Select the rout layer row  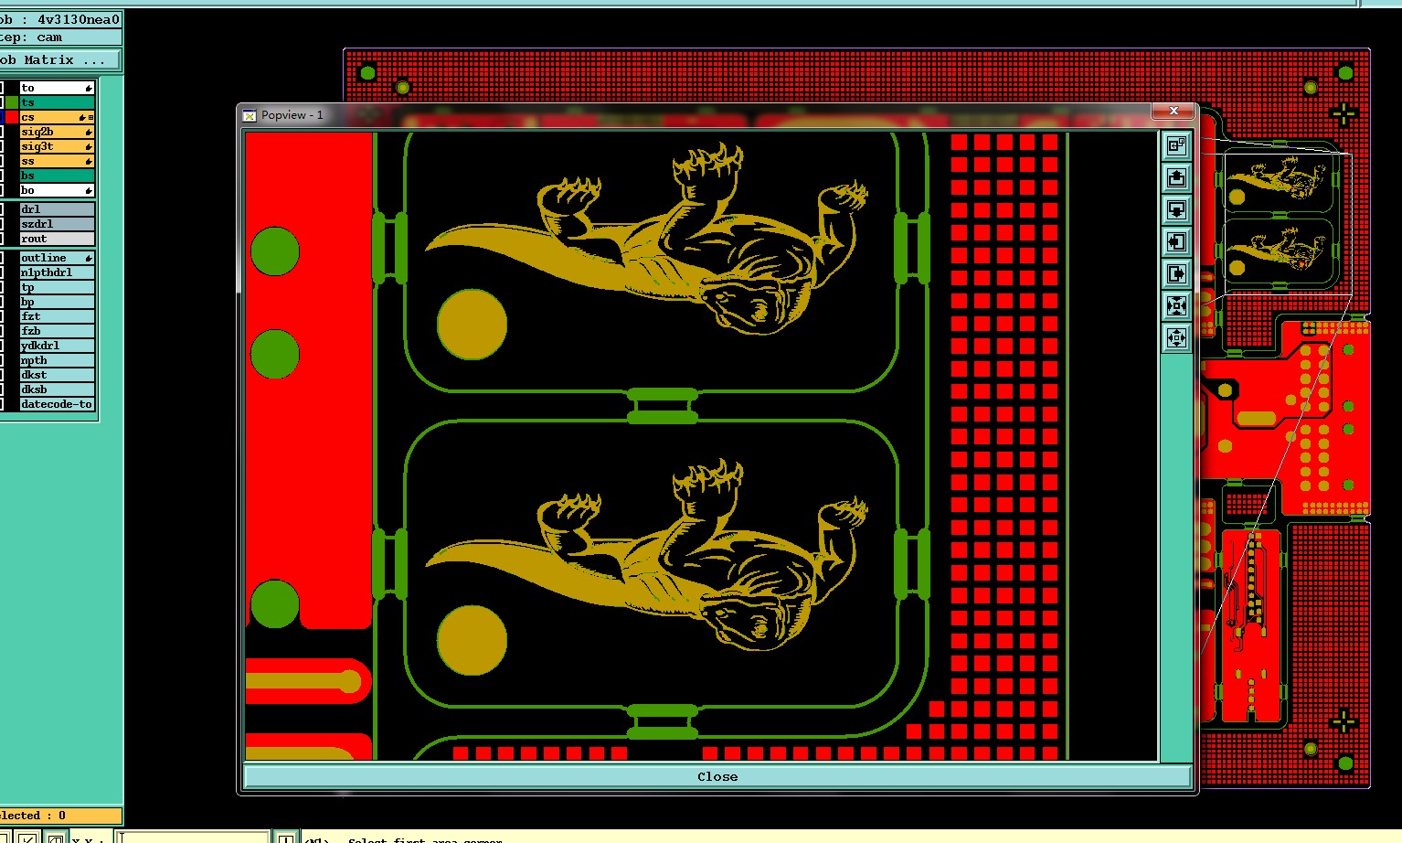57,239
